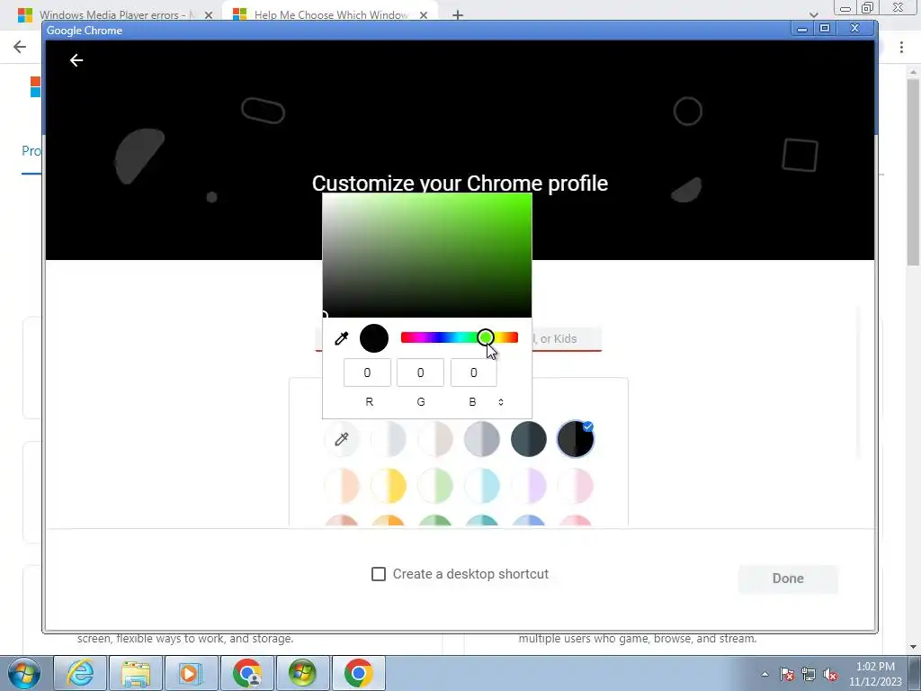This screenshot has width=921, height=691.
Task: Click the black color preview circle
Action: click(x=374, y=338)
